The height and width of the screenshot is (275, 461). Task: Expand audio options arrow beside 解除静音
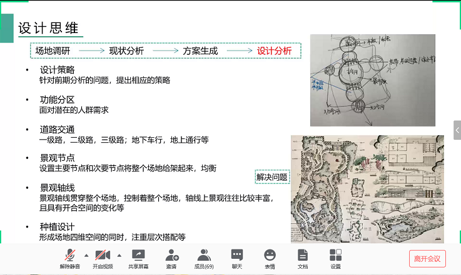click(86, 255)
